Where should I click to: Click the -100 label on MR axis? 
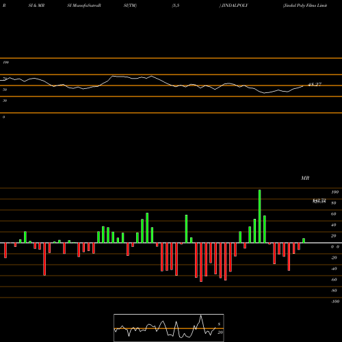click(335, 302)
